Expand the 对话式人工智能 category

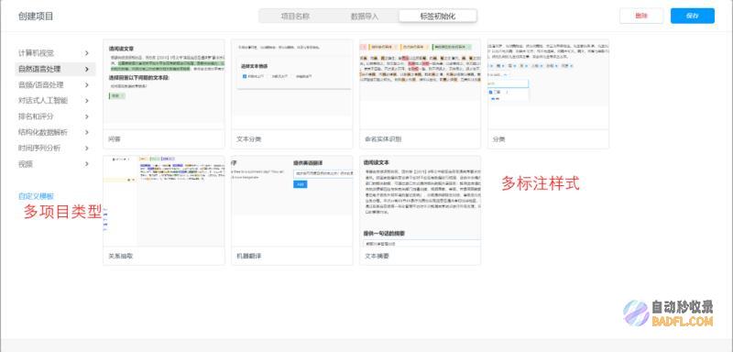(x=55, y=101)
